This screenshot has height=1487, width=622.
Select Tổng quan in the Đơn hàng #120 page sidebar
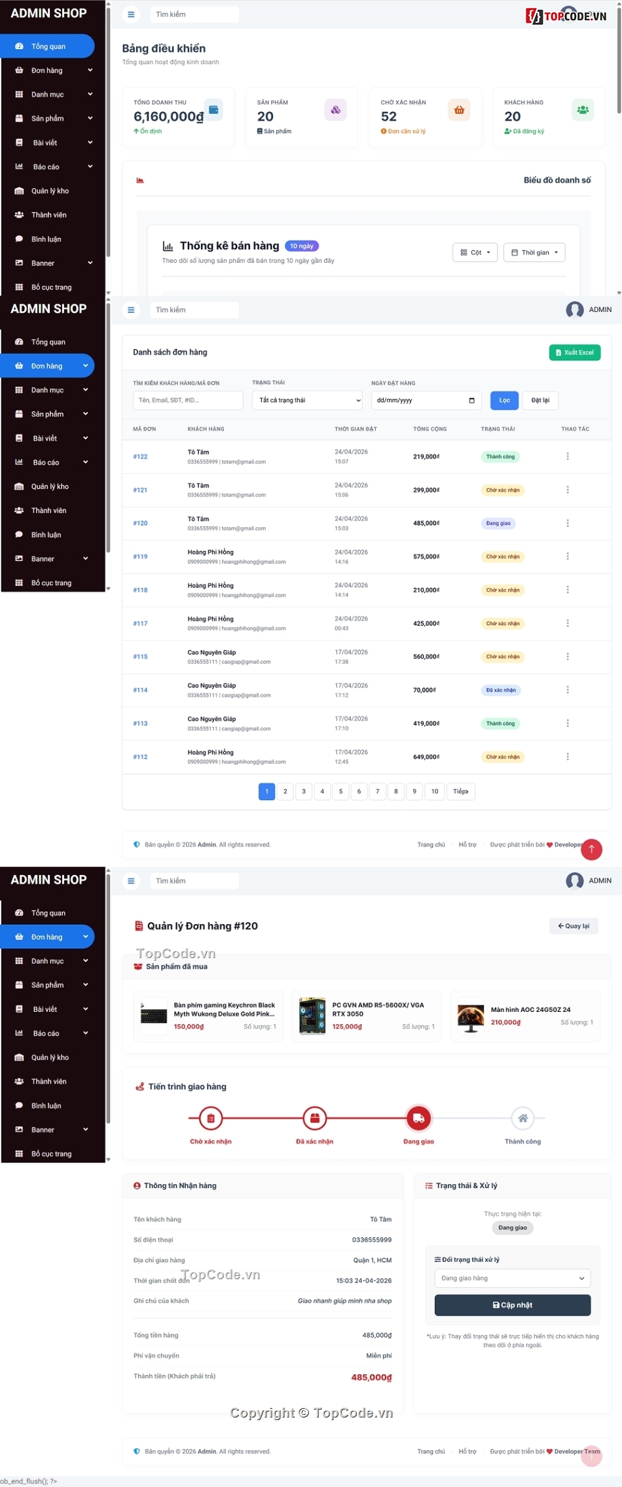click(x=47, y=913)
